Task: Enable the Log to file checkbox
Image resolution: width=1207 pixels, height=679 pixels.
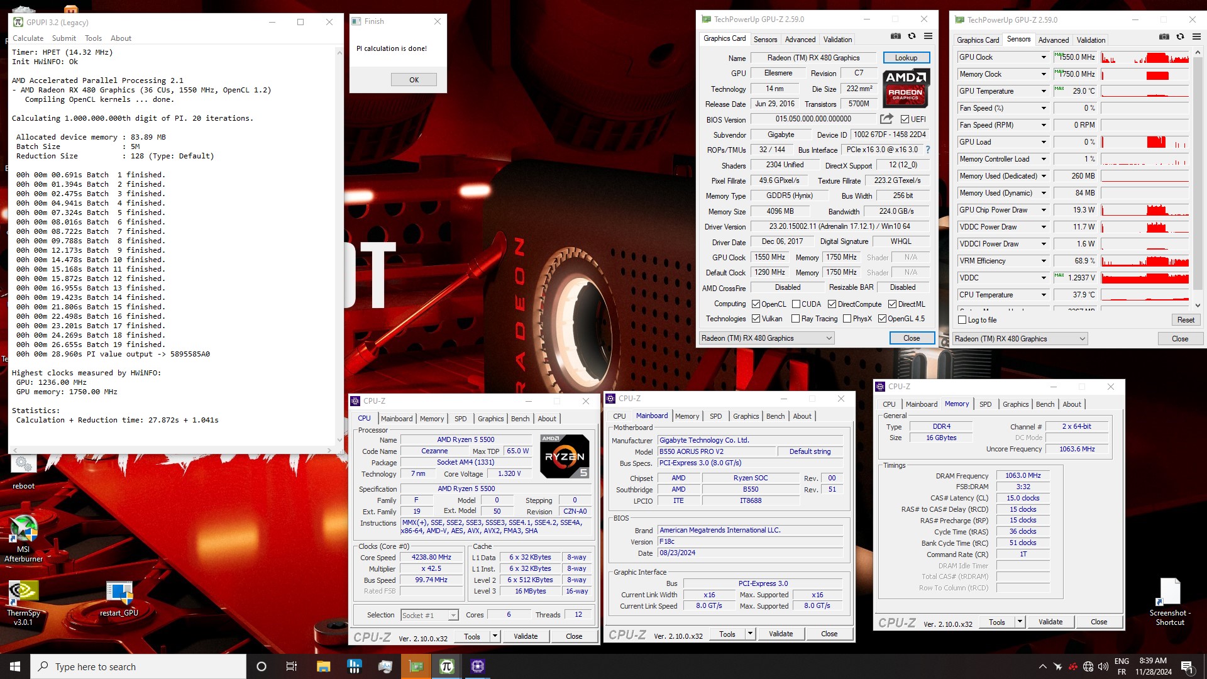Action: [x=962, y=320]
